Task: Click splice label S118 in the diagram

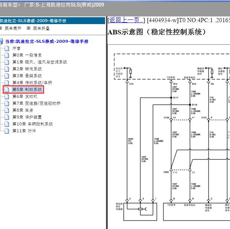Action: click(x=194, y=105)
